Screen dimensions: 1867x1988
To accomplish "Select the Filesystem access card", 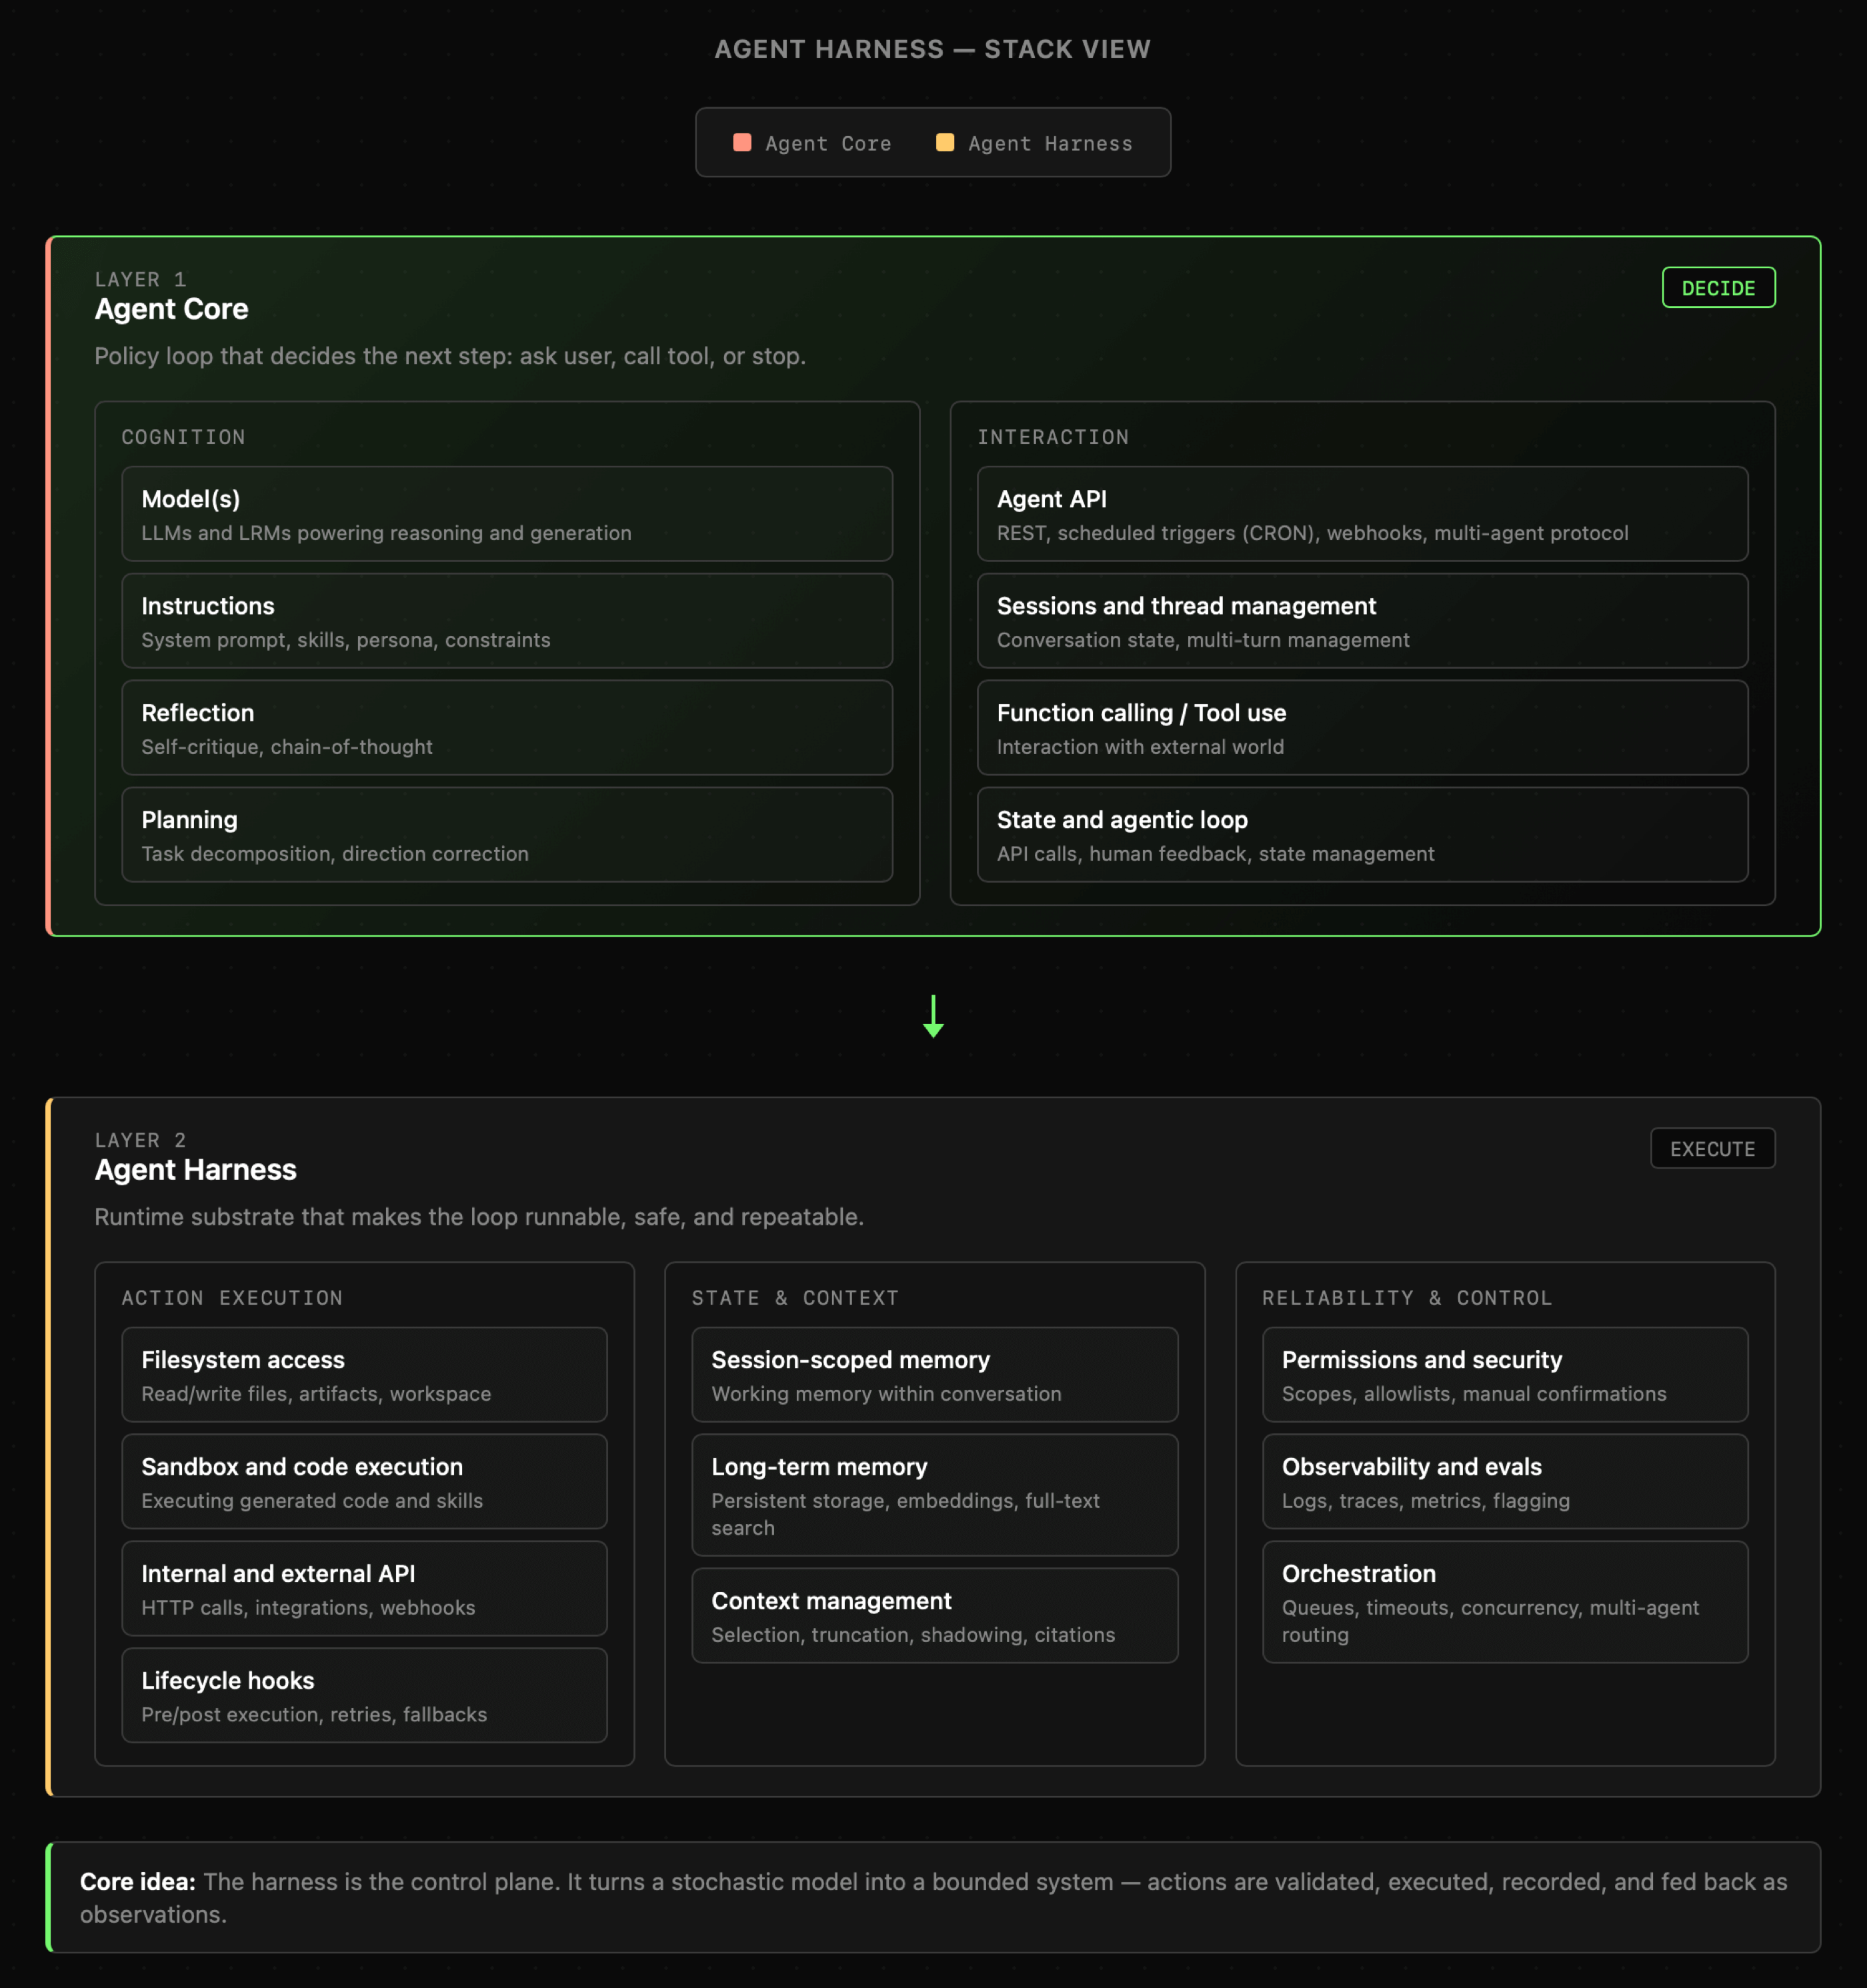I will tap(364, 1375).
